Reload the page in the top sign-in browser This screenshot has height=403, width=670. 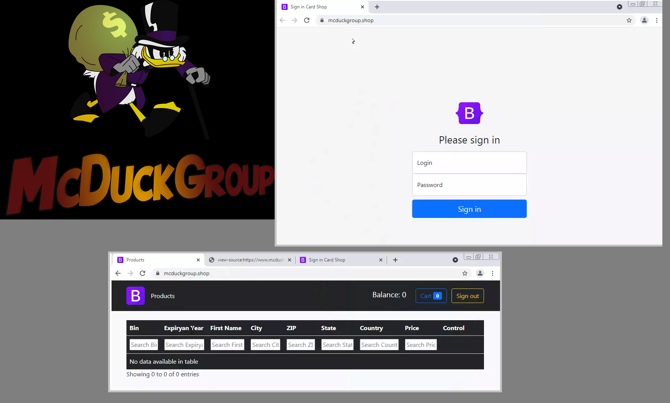307,20
